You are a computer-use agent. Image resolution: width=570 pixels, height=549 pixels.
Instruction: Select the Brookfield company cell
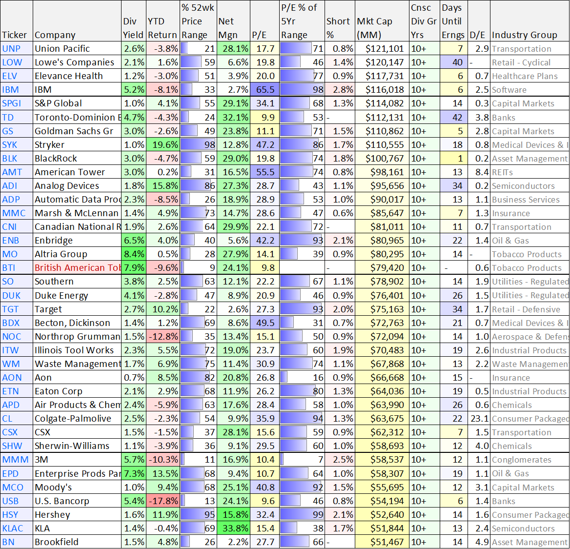point(77,542)
